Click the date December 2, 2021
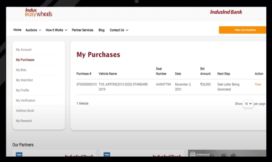 click(x=183, y=87)
